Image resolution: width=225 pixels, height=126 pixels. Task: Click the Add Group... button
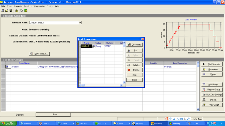(x=212, y=85)
